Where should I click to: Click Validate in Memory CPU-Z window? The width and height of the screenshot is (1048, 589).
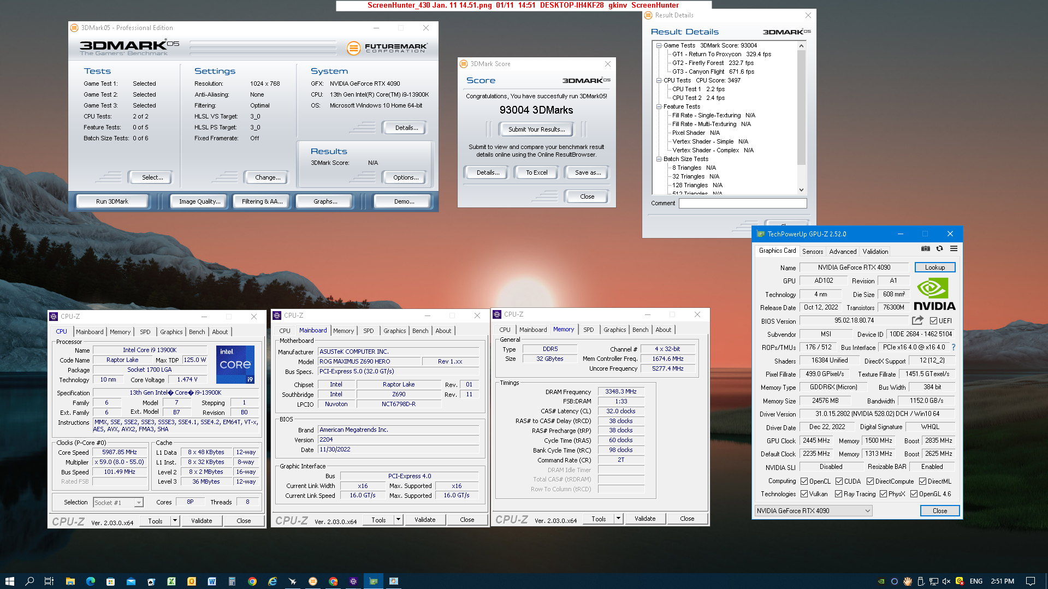coord(645,519)
